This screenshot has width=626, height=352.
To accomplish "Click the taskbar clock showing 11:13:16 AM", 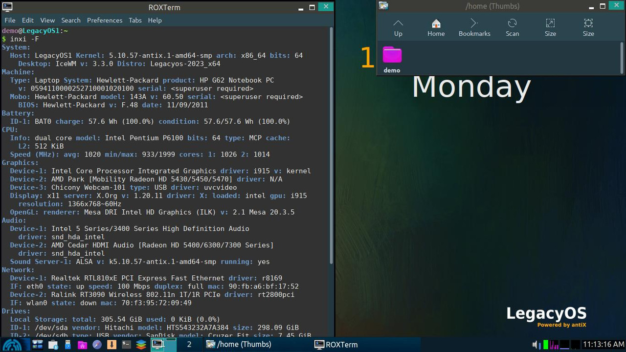I will pos(603,345).
